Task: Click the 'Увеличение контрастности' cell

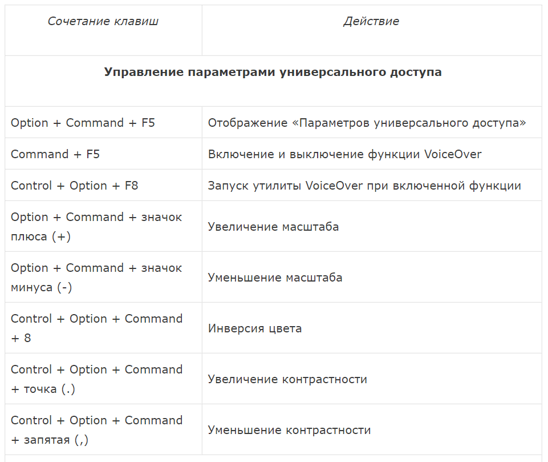Action: click(x=287, y=379)
